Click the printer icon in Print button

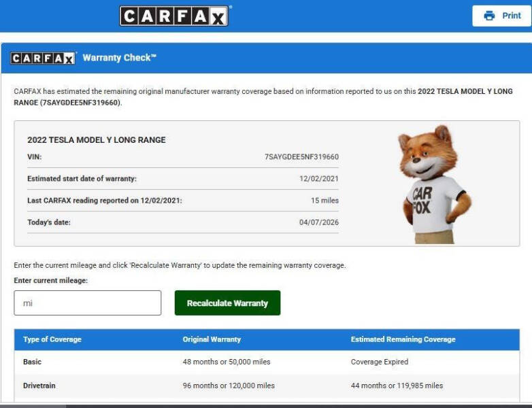coord(489,16)
